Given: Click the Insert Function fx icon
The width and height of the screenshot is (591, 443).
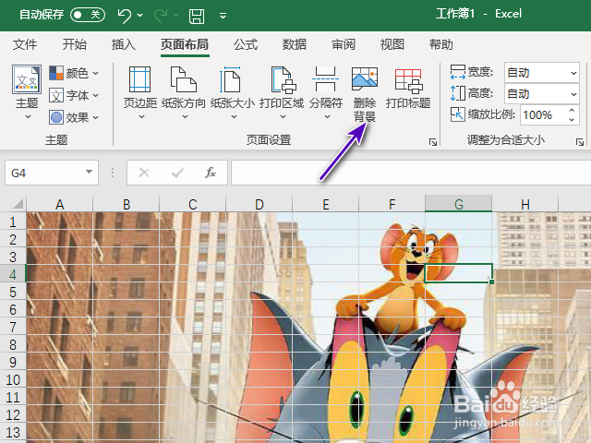Looking at the screenshot, I should click(x=211, y=173).
